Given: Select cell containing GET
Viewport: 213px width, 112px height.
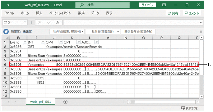Looking at the screenshot, I should [36, 47].
